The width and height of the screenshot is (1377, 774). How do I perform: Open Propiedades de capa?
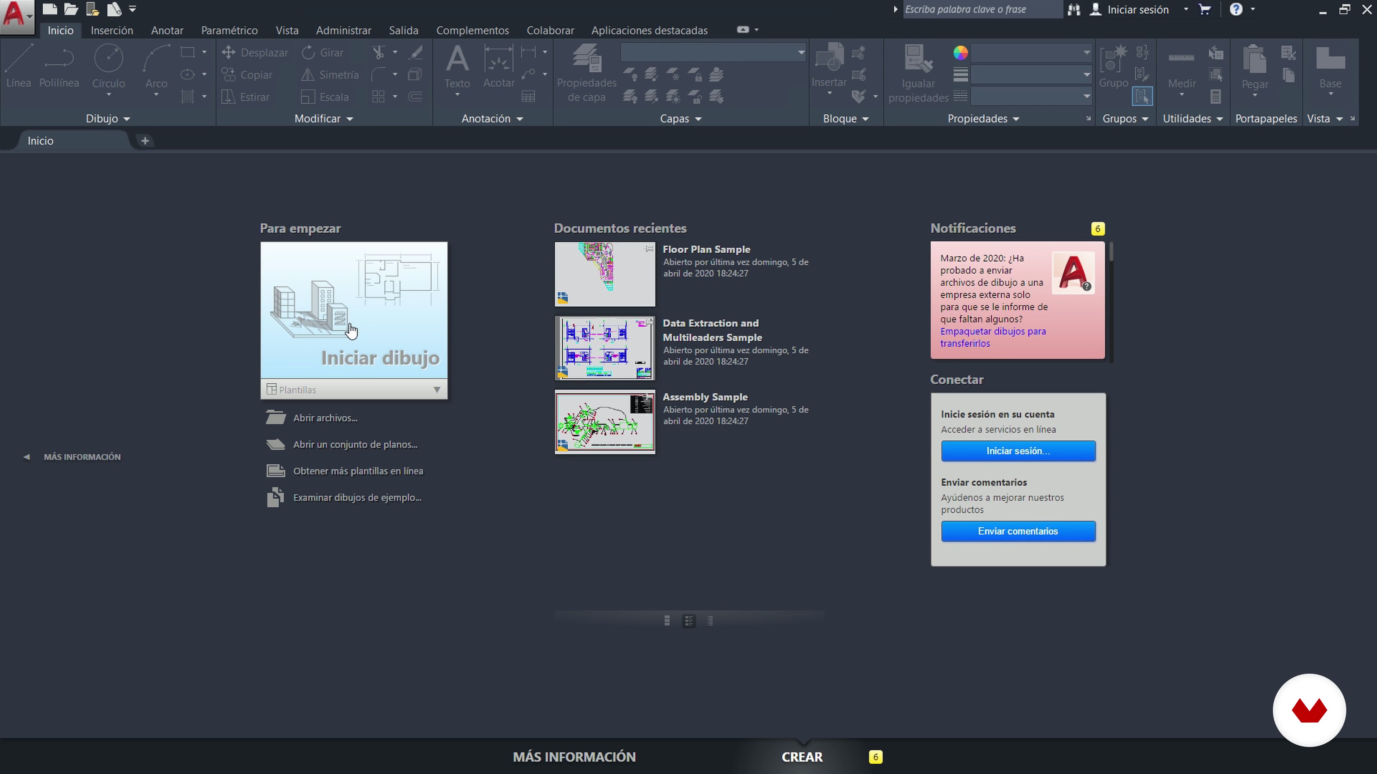(586, 73)
